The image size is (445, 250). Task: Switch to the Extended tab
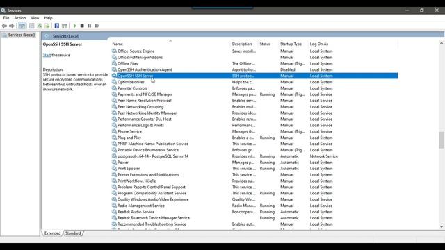[52, 233]
